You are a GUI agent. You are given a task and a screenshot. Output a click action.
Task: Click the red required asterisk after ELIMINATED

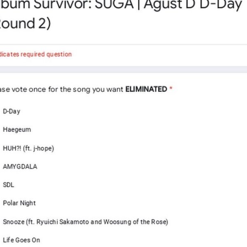(x=171, y=89)
